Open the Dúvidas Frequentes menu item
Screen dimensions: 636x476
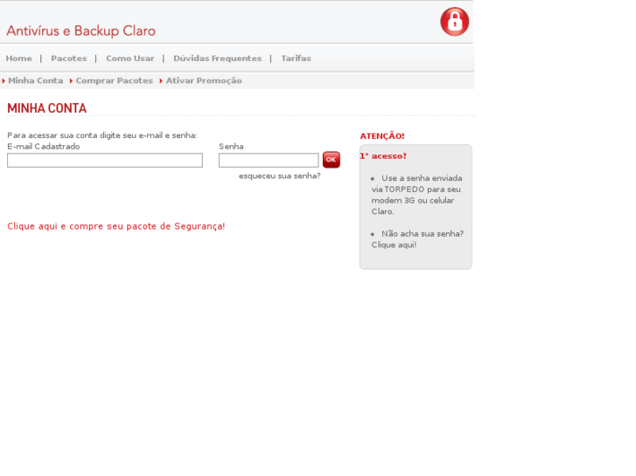pyautogui.click(x=218, y=59)
